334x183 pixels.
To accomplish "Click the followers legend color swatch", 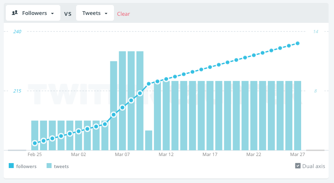I will pos(11,166).
